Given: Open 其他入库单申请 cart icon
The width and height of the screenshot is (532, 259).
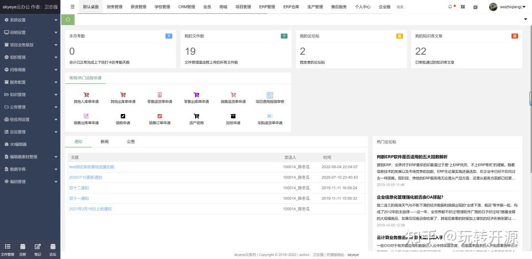Looking at the screenshot, I should coord(86,95).
